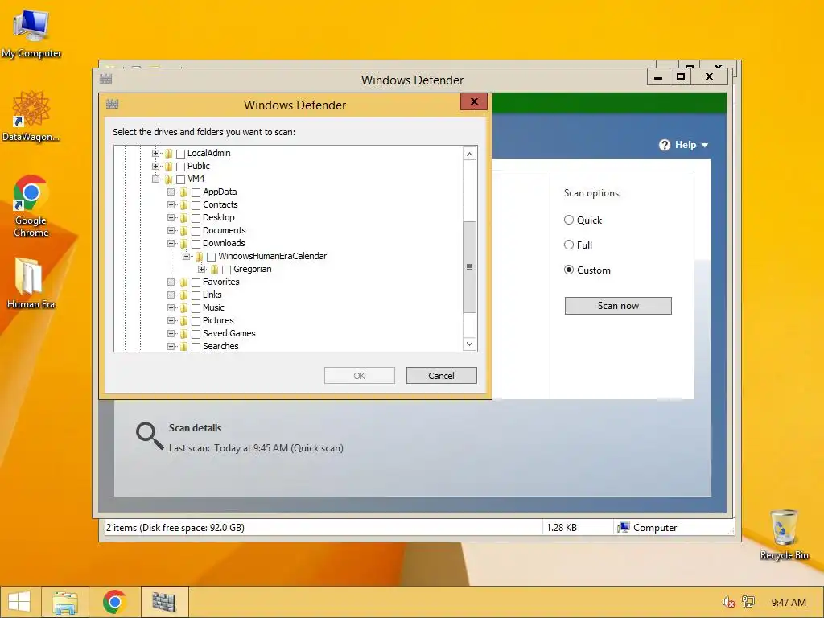Screen dimensions: 824x618
Task: Click castle icon in dialog title bar
Action: tap(113, 104)
